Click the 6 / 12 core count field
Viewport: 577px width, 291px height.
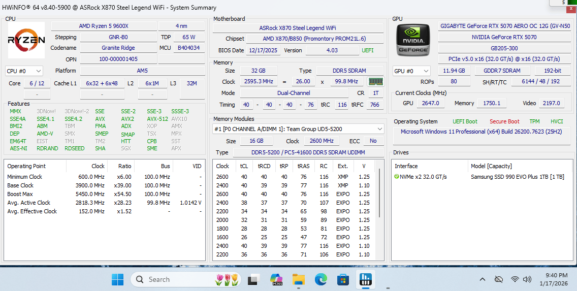(x=37, y=83)
